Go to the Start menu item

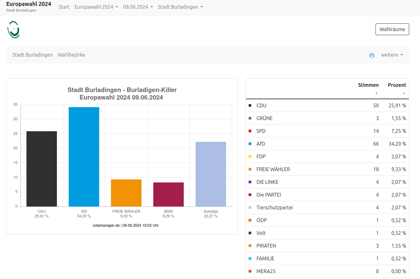click(x=64, y=7)
